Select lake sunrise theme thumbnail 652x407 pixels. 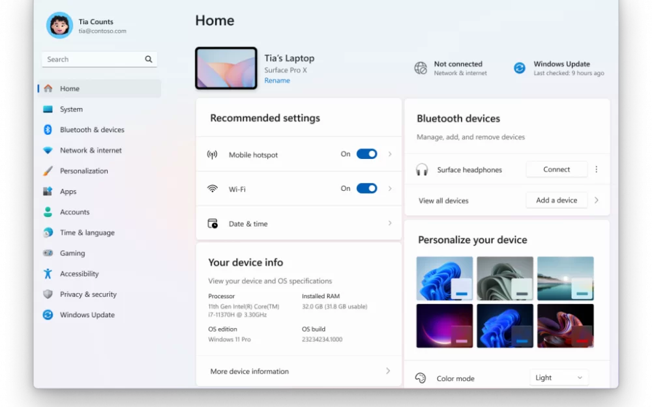tap(565, 278)
